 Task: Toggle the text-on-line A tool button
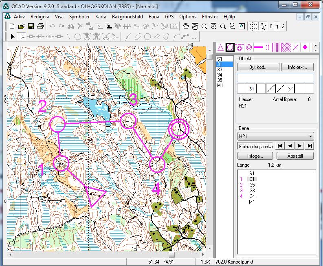[x=263, y=26]
